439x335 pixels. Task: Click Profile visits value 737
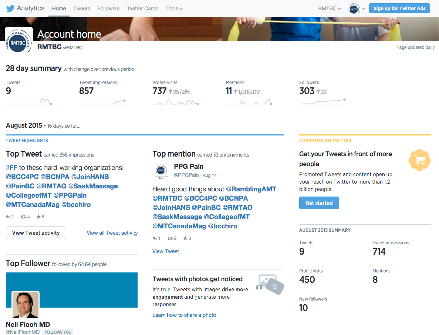coord(159,91)
